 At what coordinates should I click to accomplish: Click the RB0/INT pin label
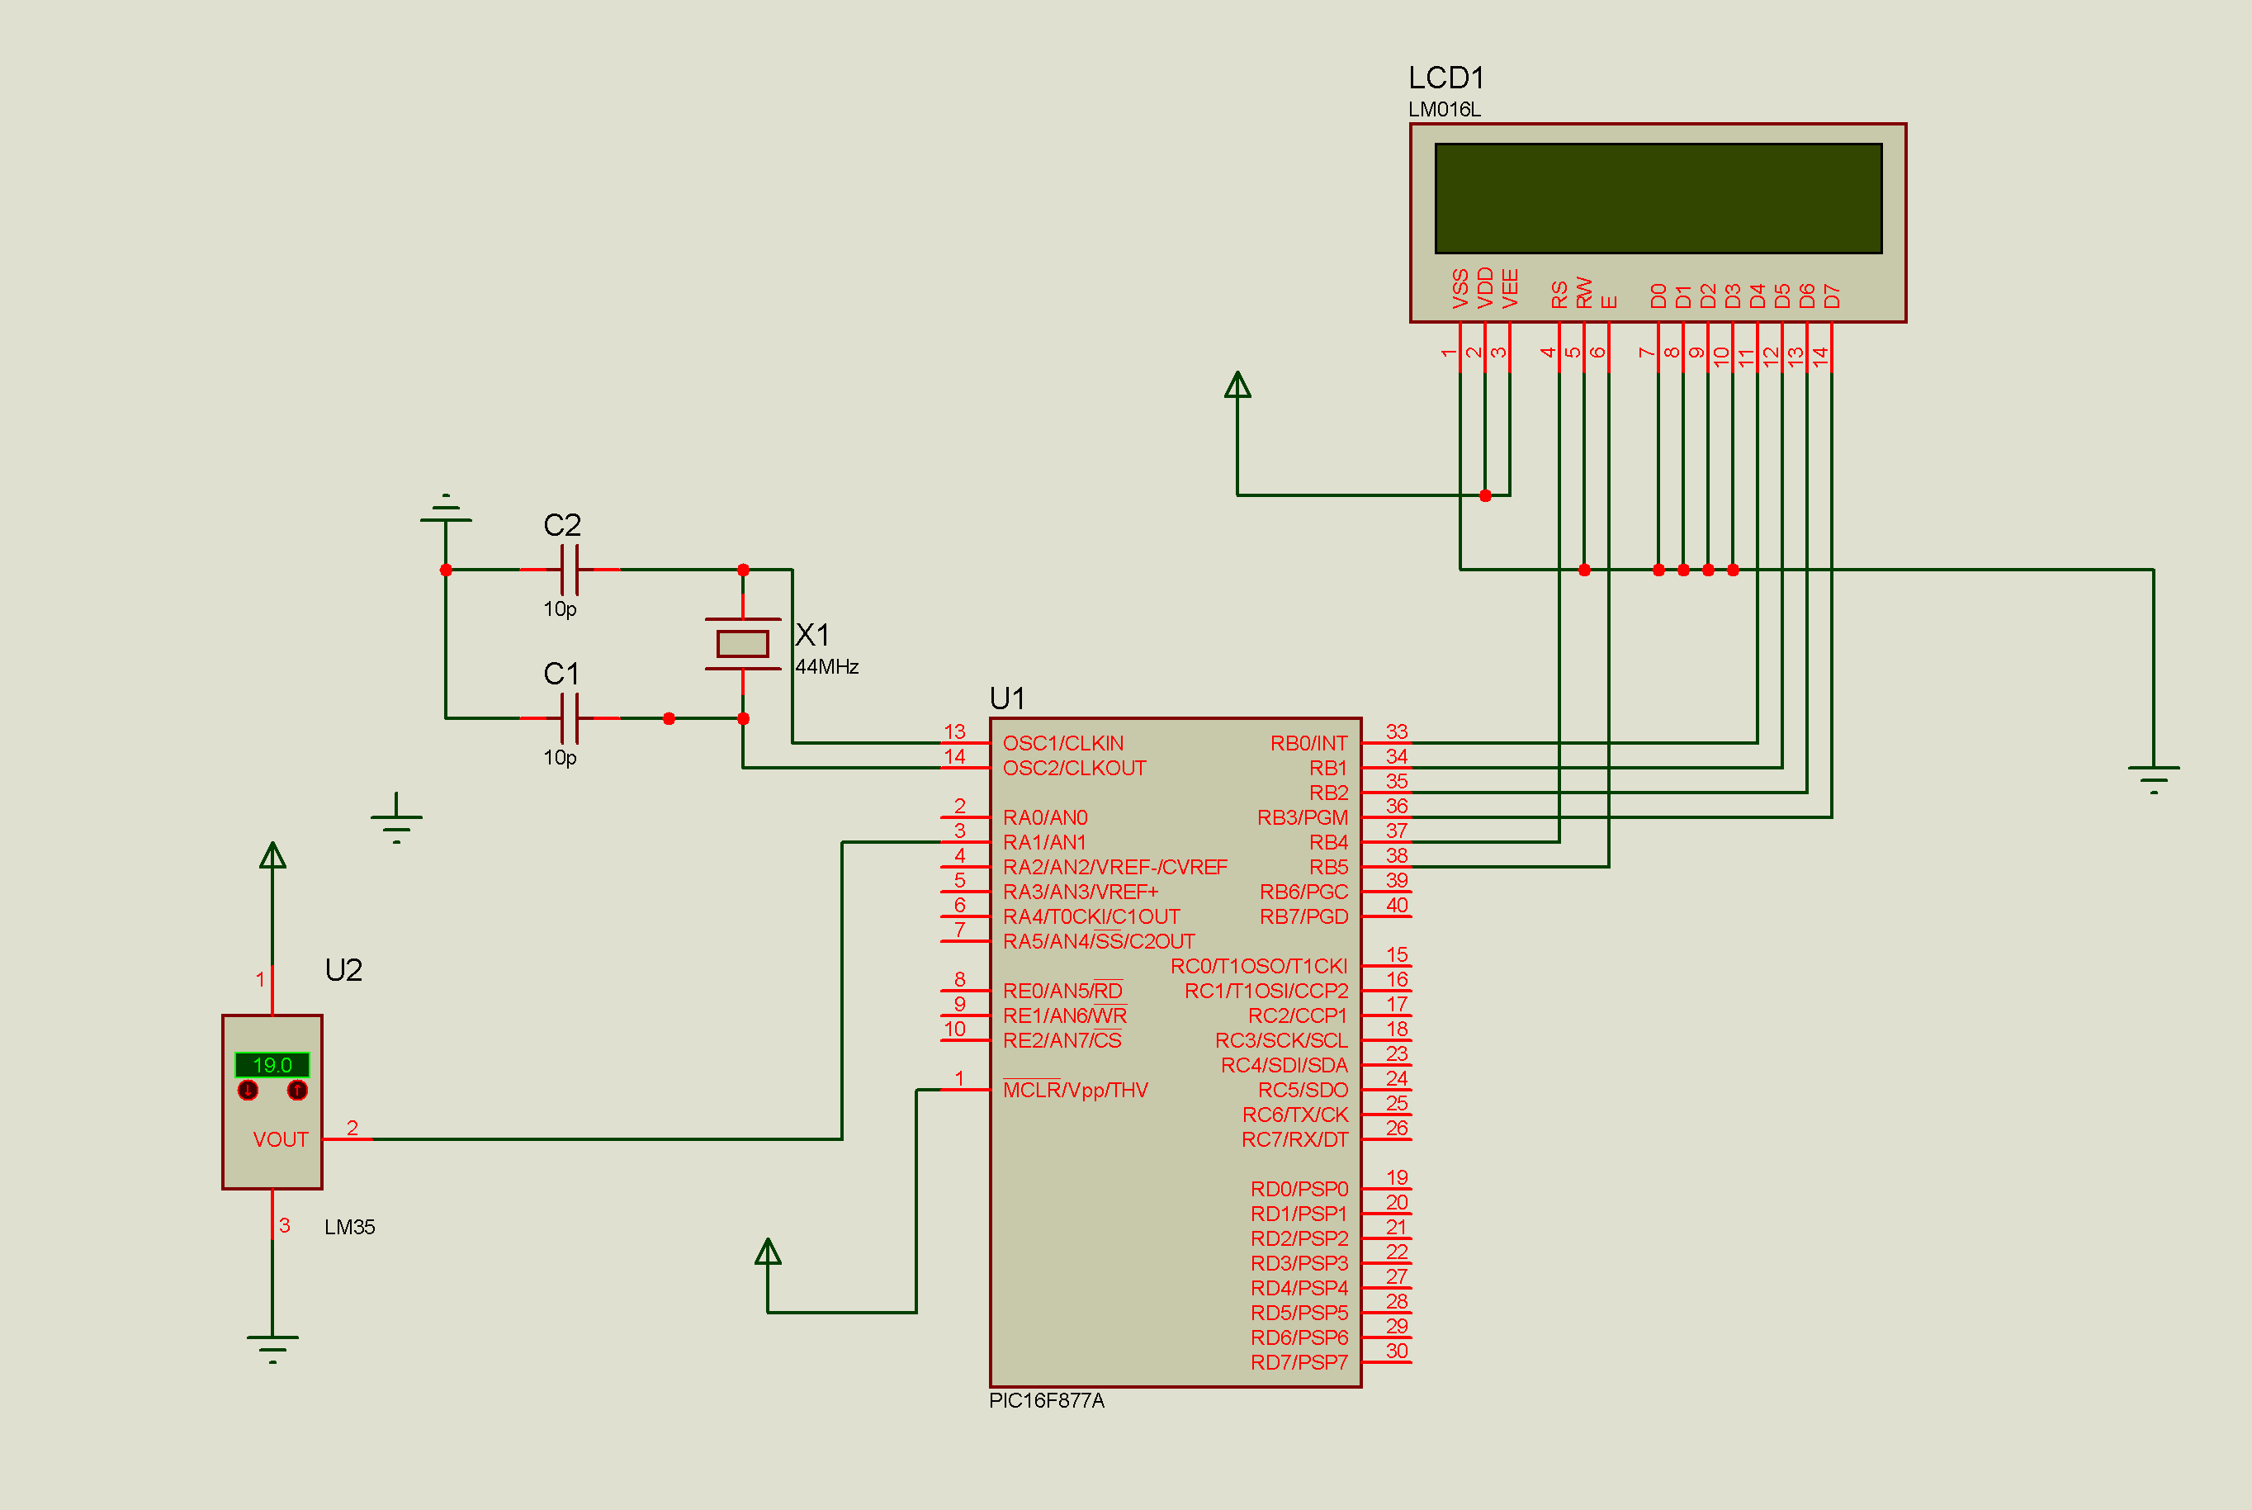[x=1309, y=744]
